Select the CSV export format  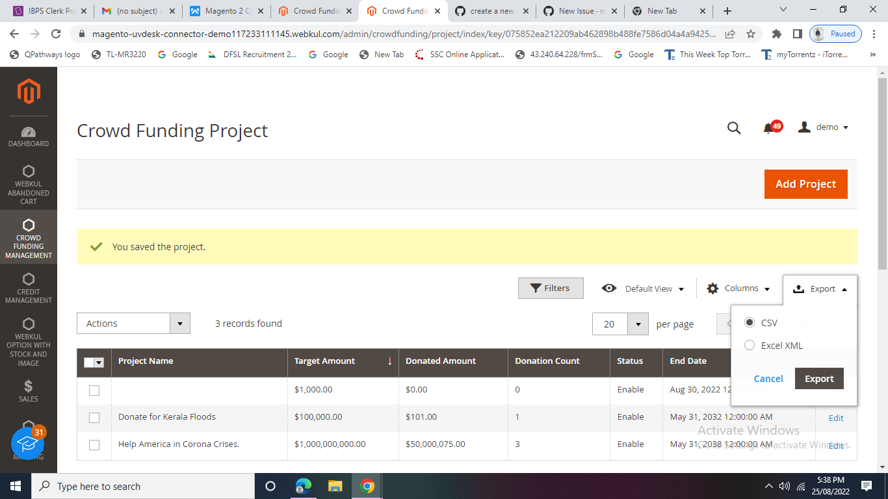tap(750, 322)
